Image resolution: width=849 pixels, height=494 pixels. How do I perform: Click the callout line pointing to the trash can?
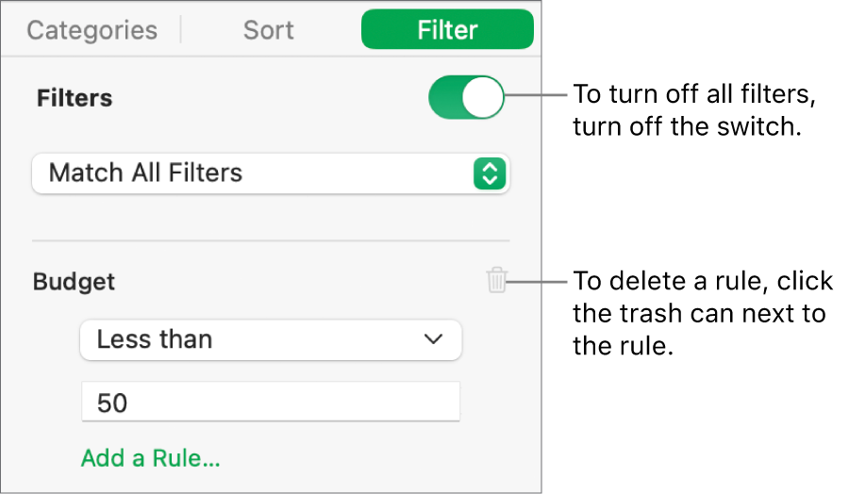click(538, 280)
